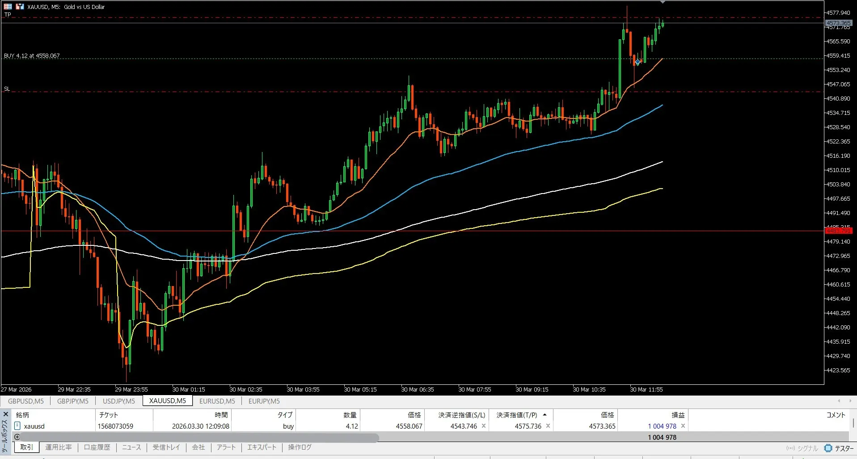857x459 pixels.
Task: Click the xauusd position document icon
Action: pos(17,426)
